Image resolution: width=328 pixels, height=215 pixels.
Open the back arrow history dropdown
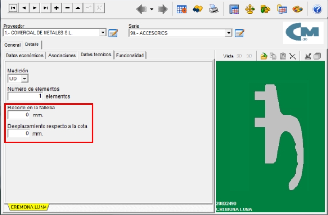(152, 9)
